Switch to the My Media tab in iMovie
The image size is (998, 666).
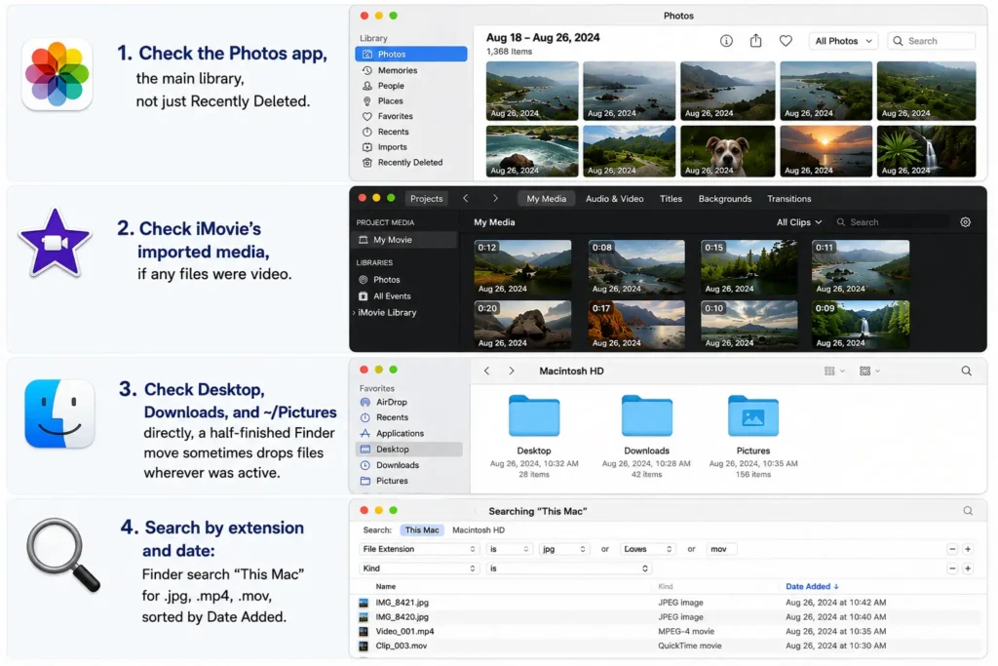pyautogui.click(x=546, y=199)
